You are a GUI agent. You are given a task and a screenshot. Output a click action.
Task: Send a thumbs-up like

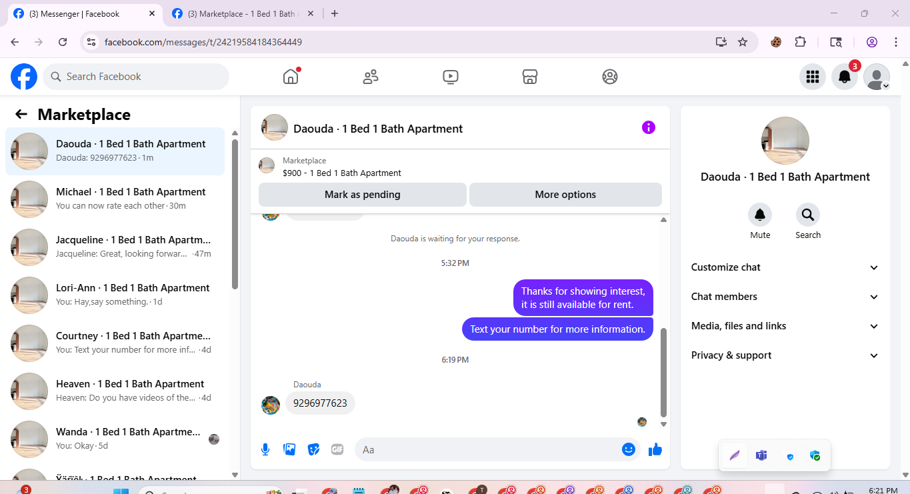[x=655, y=449]
